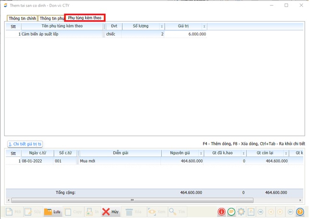Open the Số lượng column filter arrow
Viewport: 310px width, 219px height.
(161, 27)
